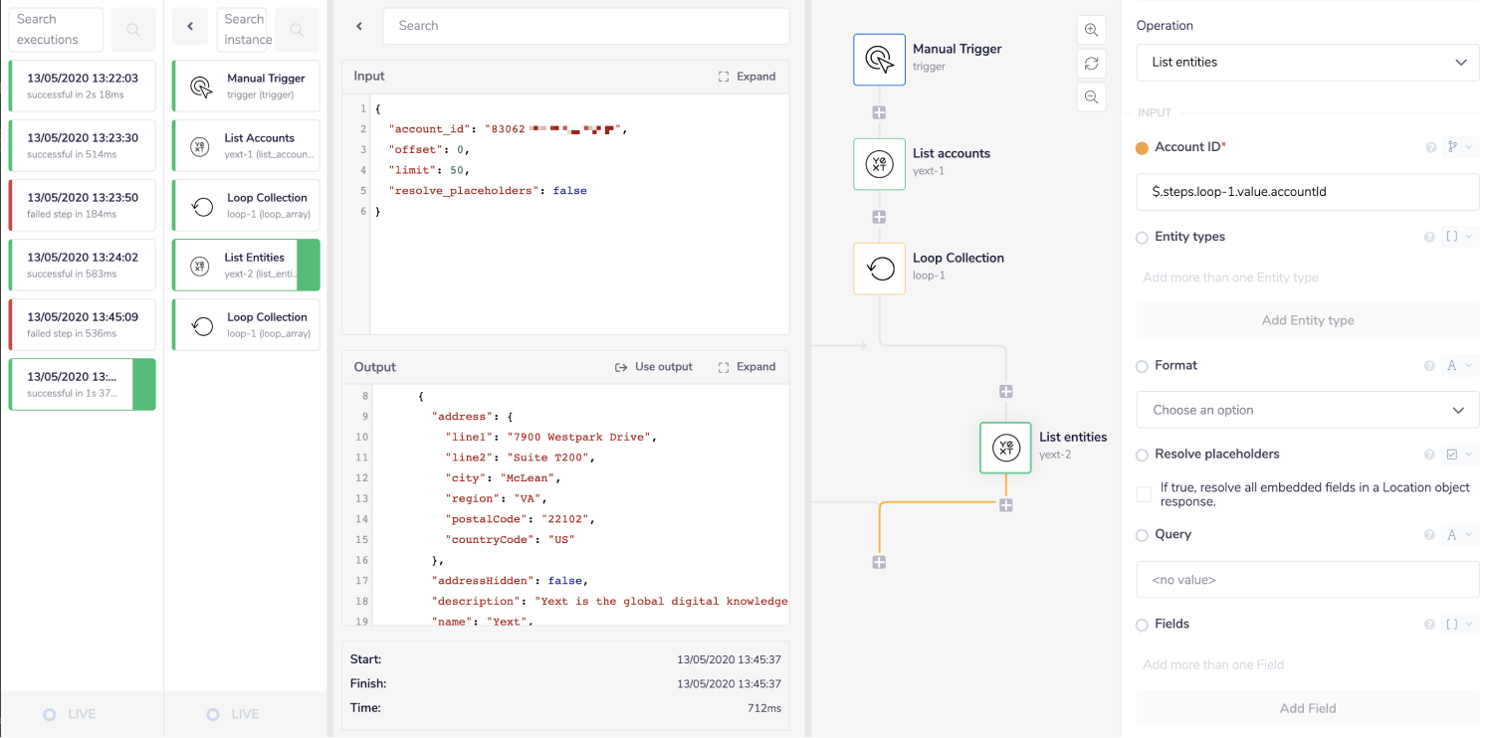Open the List accounts yext-1 step icon
The height and width of the screenshot is (738, 1493).
pyautogui.click(x=879, y=163)
